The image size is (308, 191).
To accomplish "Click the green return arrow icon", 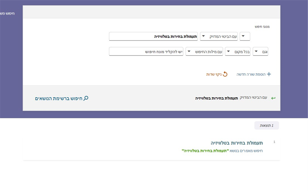I will coord(273,98).
